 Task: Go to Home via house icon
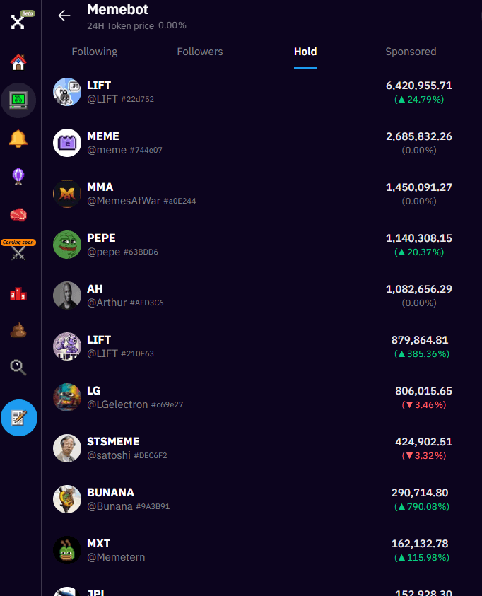(18, 62)
